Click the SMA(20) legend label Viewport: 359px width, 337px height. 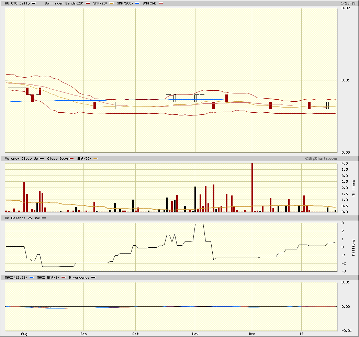(x=100, y=3)
